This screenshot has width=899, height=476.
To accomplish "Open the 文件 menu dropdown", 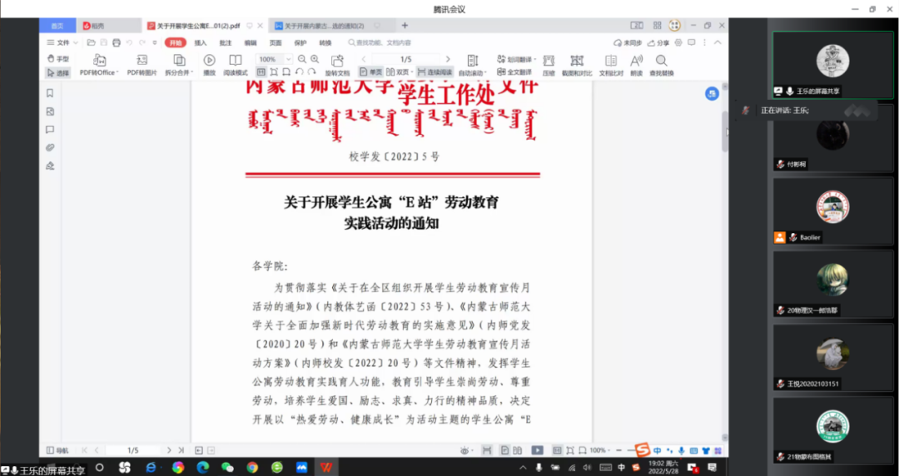I will (62, 42).
